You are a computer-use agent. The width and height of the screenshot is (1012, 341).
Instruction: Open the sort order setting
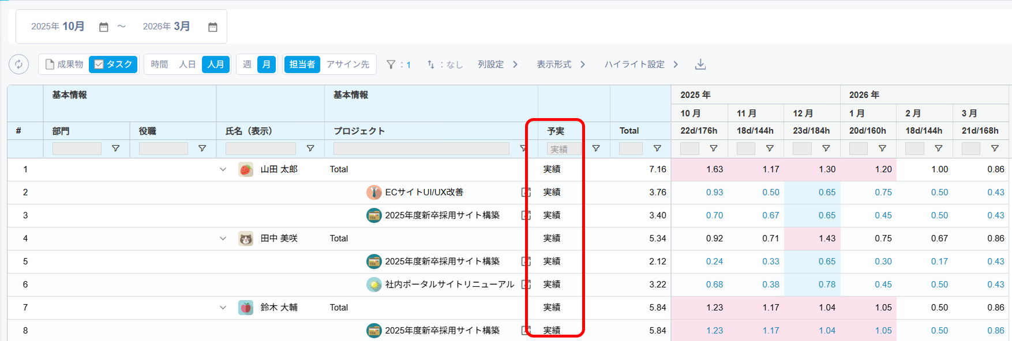(x=445, y=65)
